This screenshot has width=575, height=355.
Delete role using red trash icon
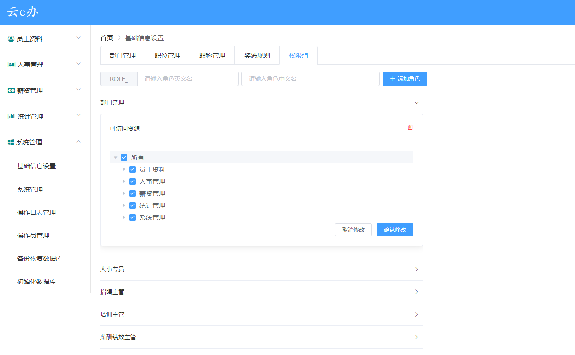tap(410, 127)
